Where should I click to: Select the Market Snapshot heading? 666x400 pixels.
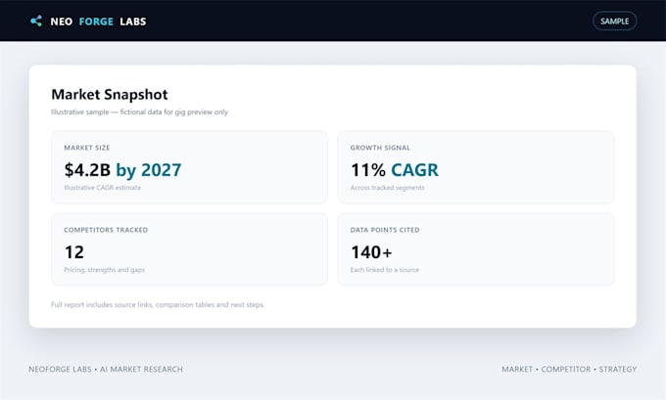(110, 94)
